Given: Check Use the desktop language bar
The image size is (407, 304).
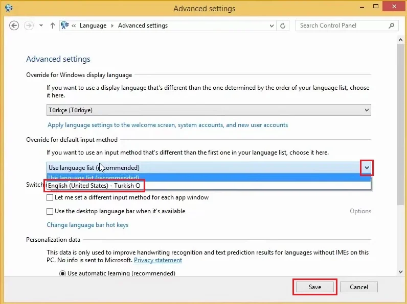Looking at the screenshot, I should [x=50, y=211].
